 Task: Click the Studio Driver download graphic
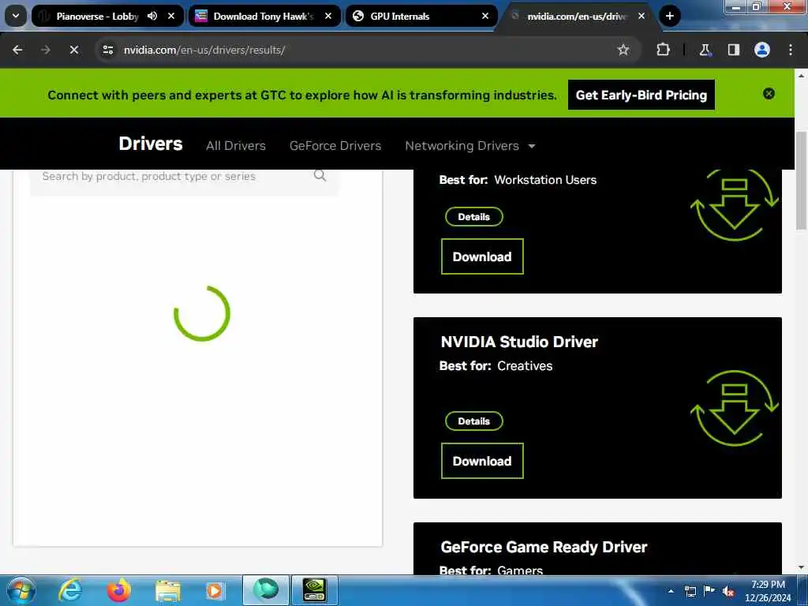click(735, 408)
